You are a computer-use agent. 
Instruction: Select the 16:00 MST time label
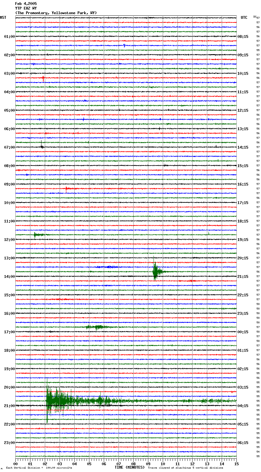(x=9, y=314)
